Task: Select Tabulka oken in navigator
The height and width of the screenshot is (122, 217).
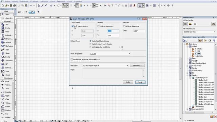Action: click(x=202, y=97)
